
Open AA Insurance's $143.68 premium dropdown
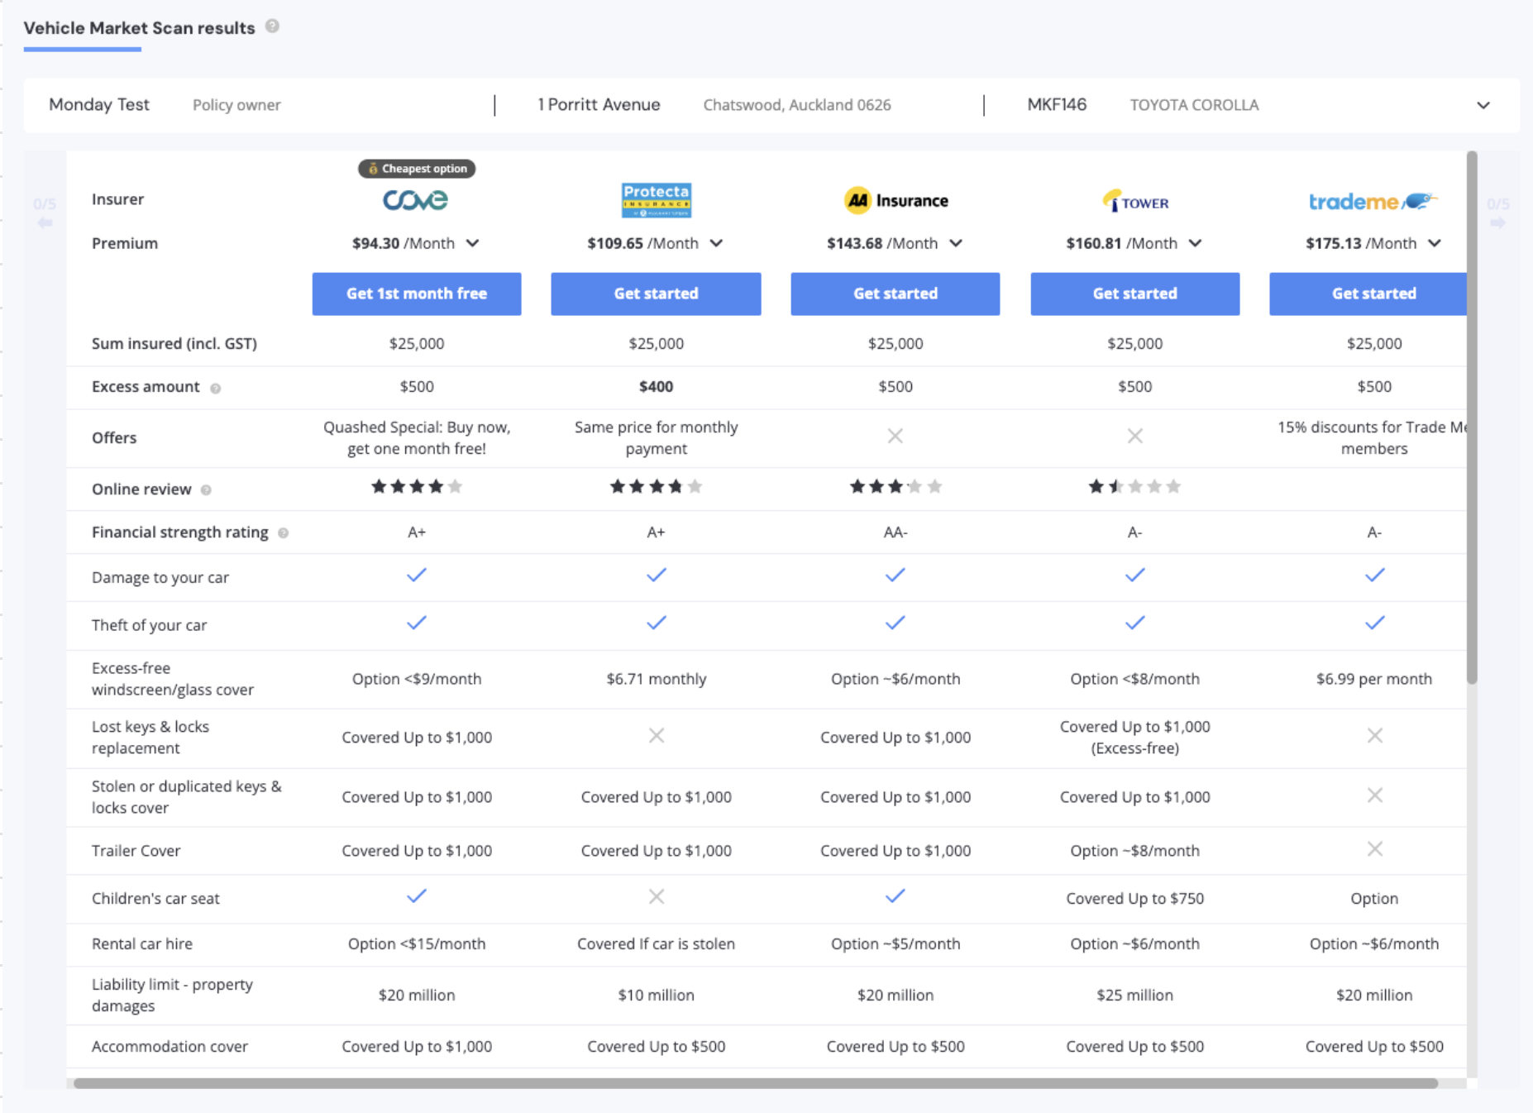click(956, 243)
